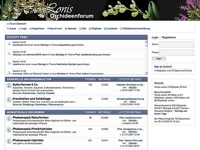The image size is (200, 150).
Task: Click activity feed scrollbar up arrow
Action: [146, 41]
